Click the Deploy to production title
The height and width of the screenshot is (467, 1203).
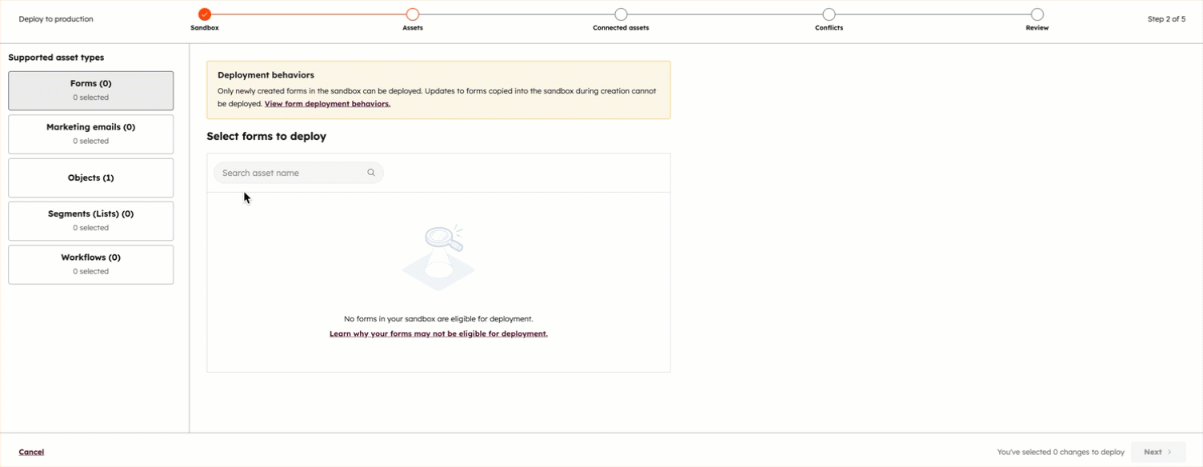coord(55,18)
